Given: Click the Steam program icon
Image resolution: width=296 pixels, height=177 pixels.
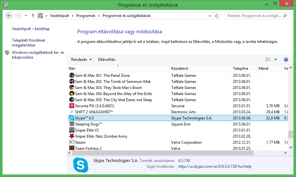Looking at the screenshot, I should tap(72, 142).
